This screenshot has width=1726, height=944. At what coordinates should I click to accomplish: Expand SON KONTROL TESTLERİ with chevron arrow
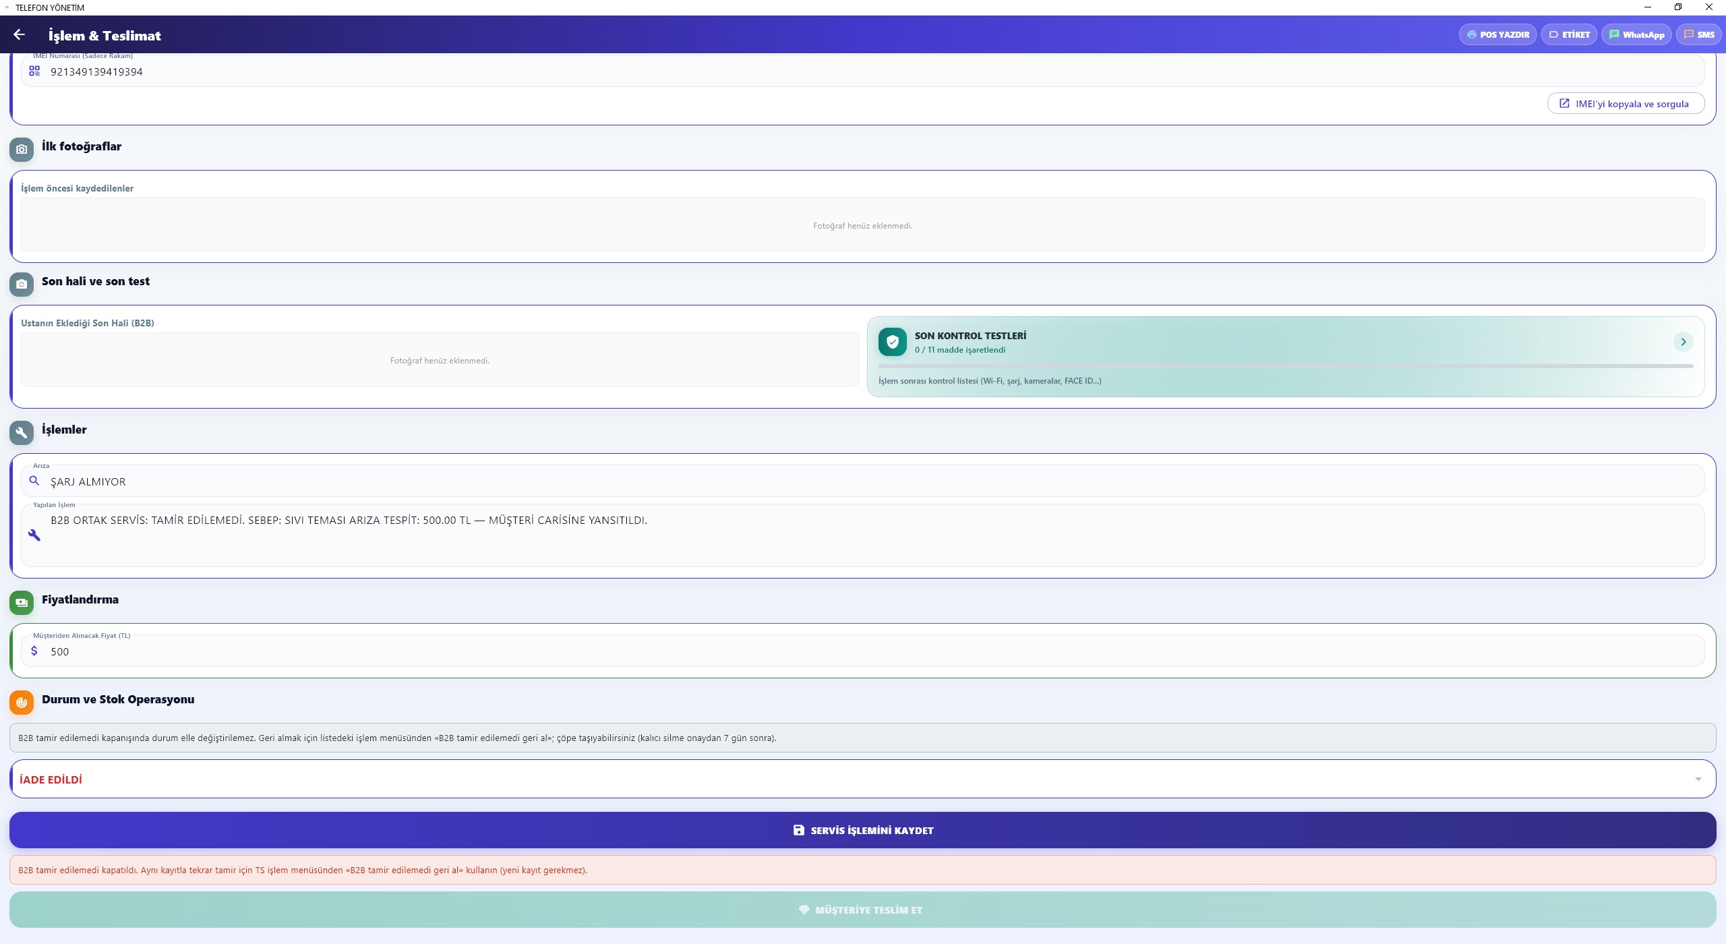(x=1683, y=342)
